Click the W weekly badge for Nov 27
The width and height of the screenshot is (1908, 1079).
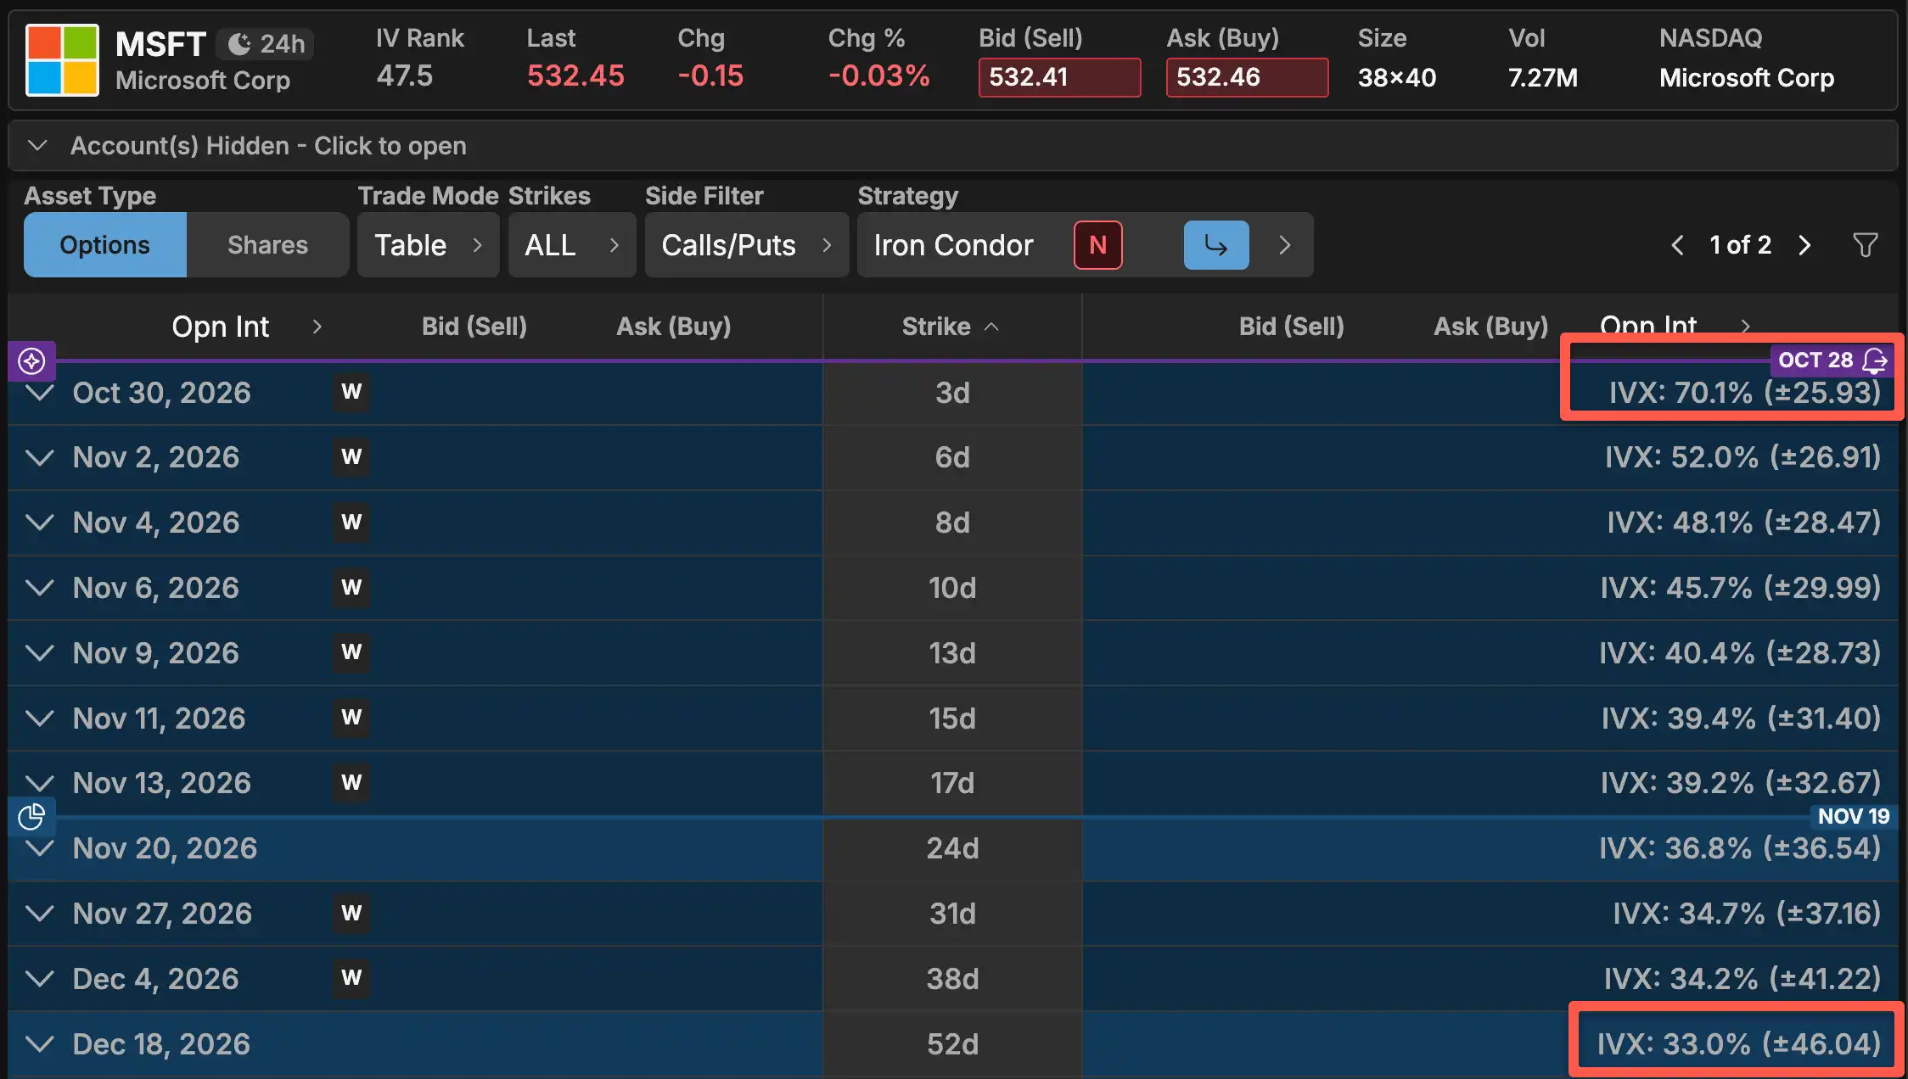[x=351, y=913]
